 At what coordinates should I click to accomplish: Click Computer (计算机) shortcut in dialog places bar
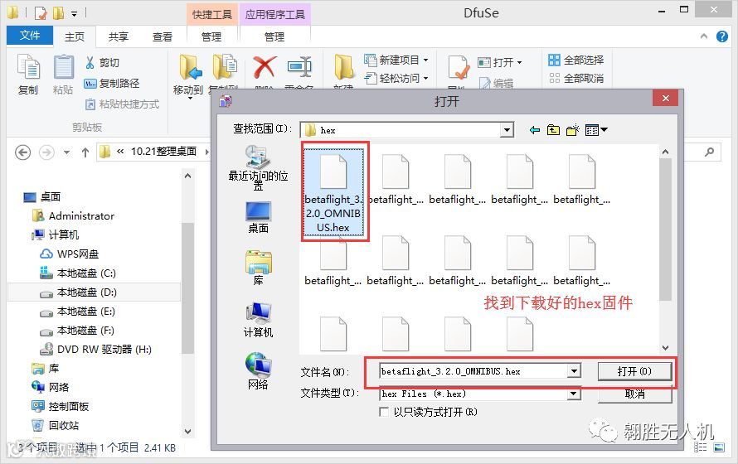(x=258, y=320)
